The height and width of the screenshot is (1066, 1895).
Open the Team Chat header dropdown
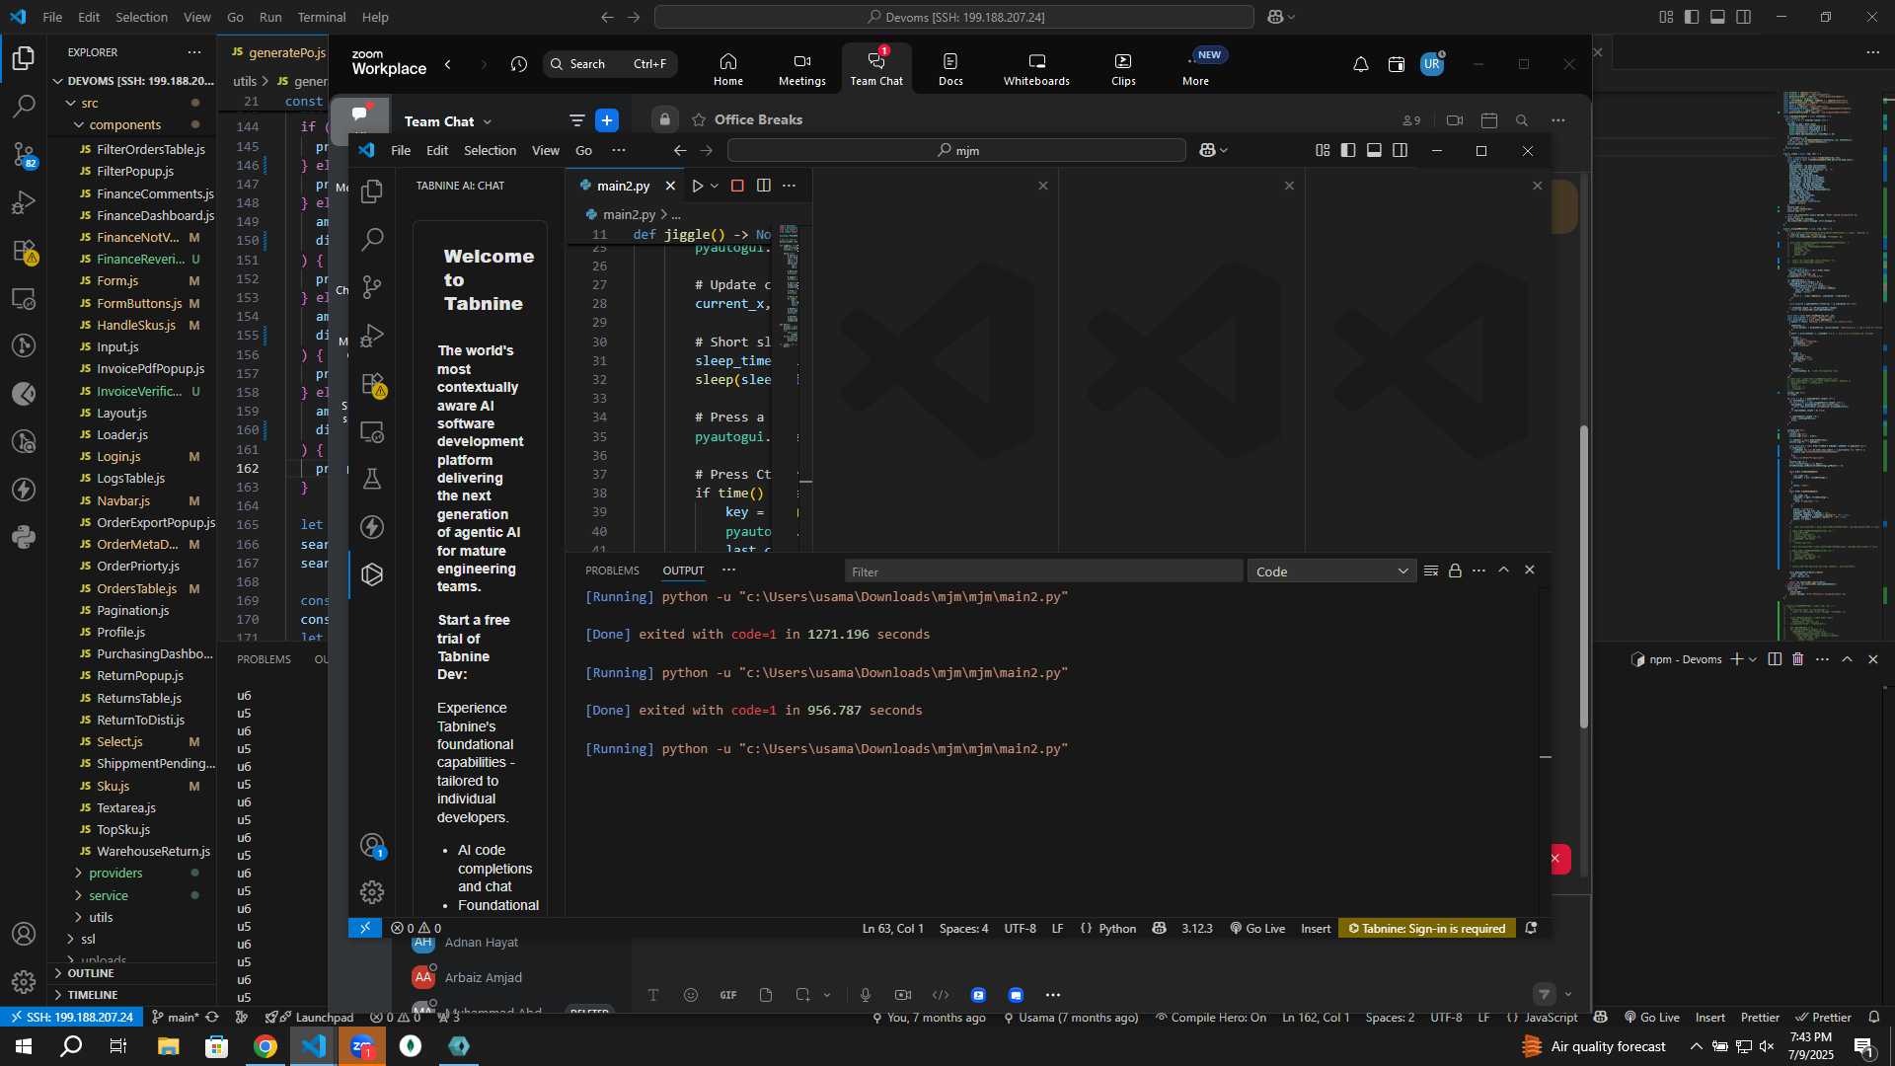[488, 121]
